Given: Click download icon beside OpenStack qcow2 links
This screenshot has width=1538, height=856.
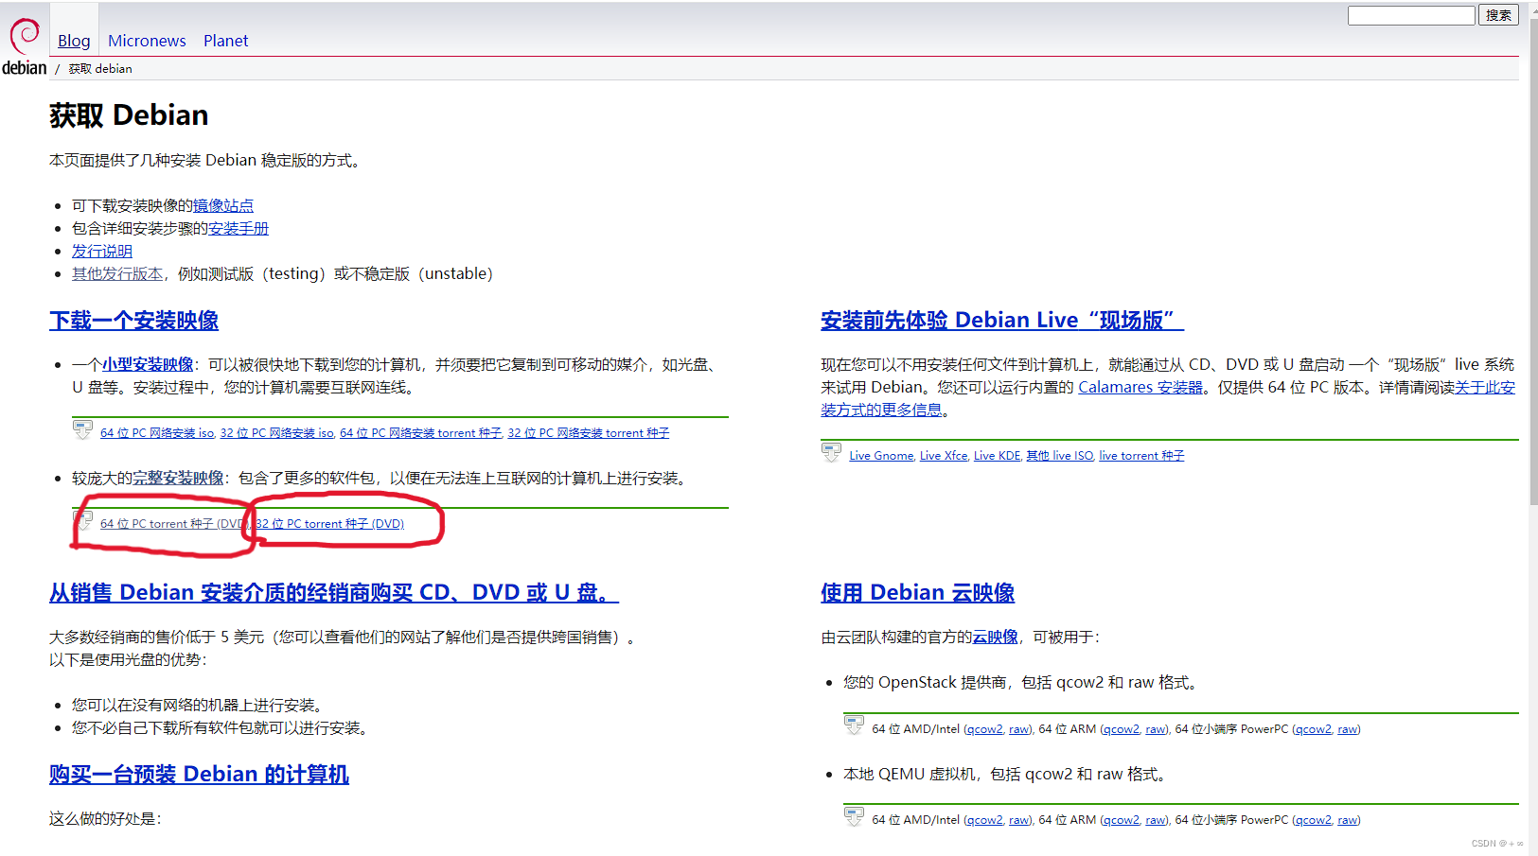Looking at the screenshot, I should pyautogui.click(x=854, y=725).
